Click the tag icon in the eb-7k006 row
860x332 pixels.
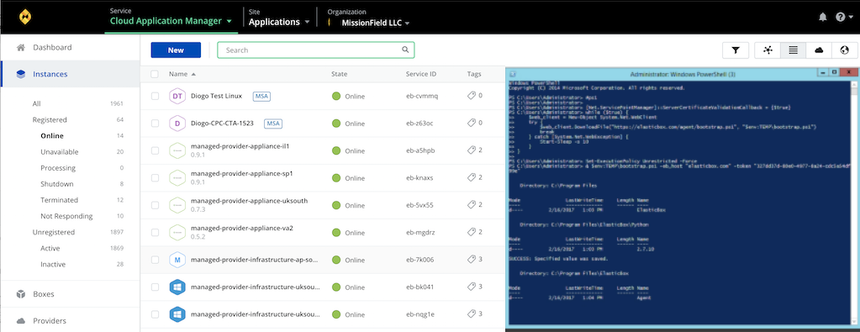point(471,259)
